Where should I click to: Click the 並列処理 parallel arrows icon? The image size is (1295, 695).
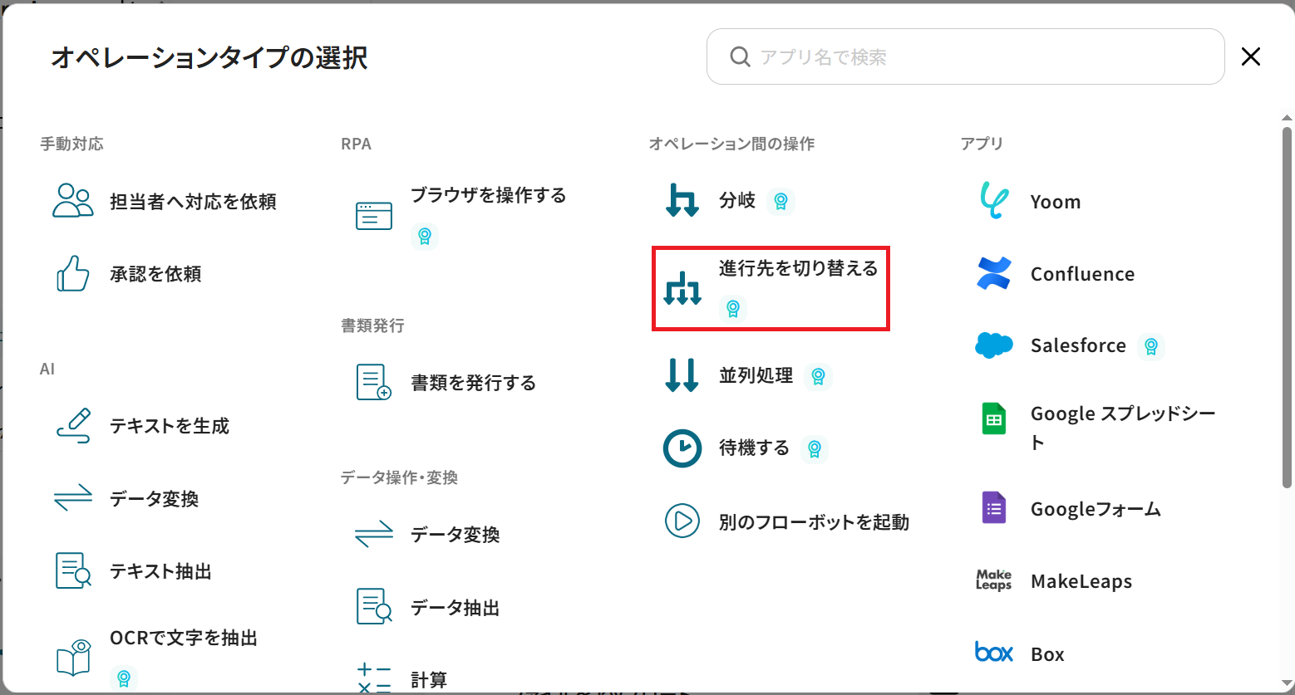click(x=682, y=375)
